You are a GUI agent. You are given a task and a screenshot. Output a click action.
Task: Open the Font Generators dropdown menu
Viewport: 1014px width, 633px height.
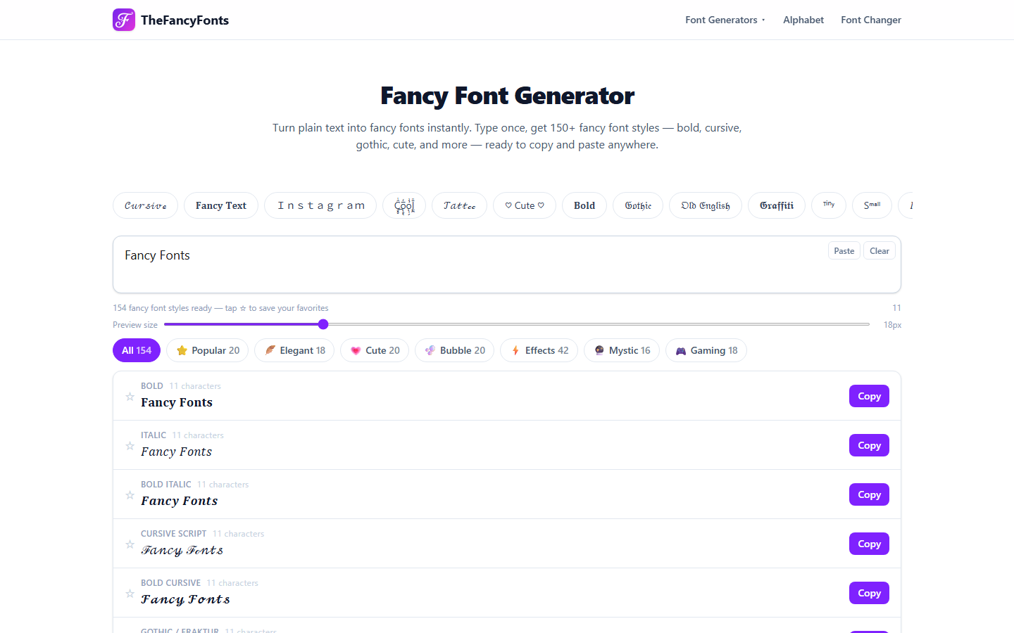[x=725, y=20]
